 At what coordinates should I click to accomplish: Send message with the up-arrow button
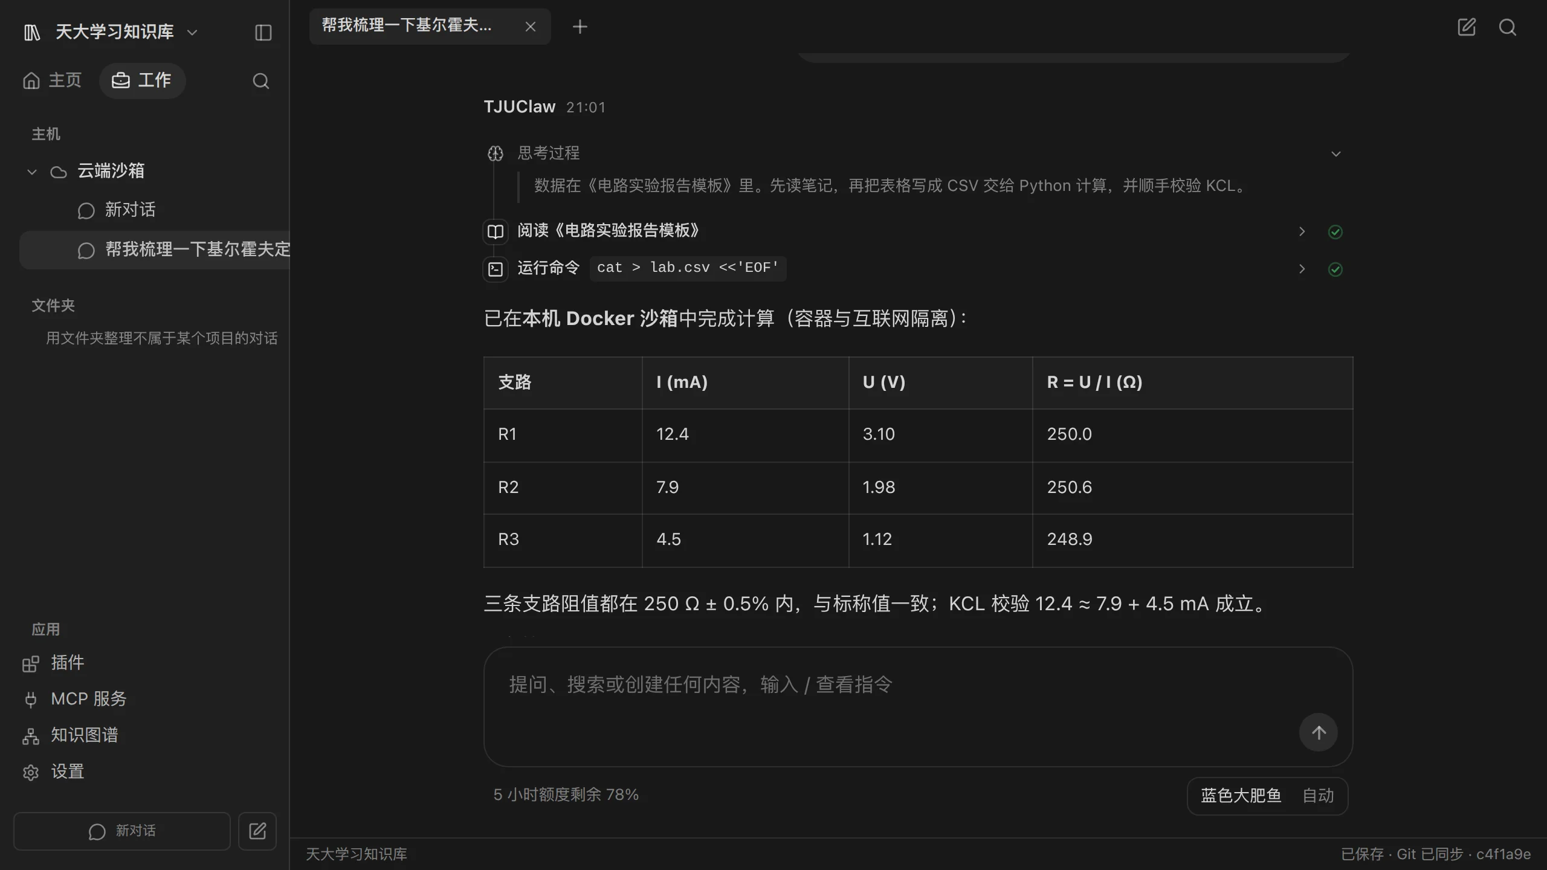click(x=1319, y=732)
